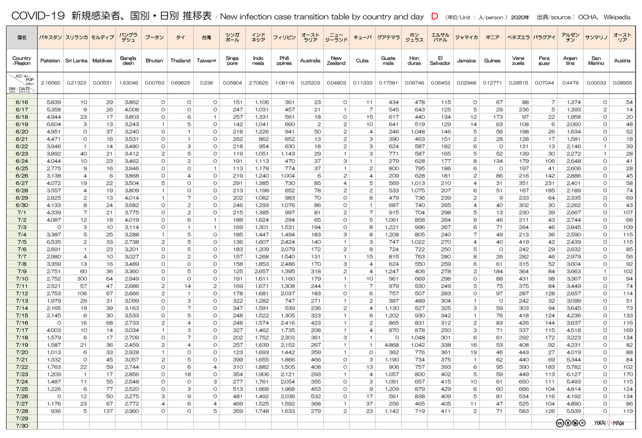Click Thailand's 18 value on 7/23
This screenshot has width=642, height=438.
pyautogui.click(x=188, y=375)
